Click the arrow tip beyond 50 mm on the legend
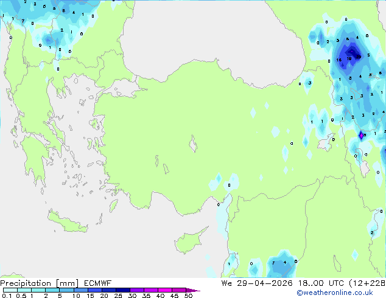The width and height of the screenshot is (386, 298). point(193,290)
